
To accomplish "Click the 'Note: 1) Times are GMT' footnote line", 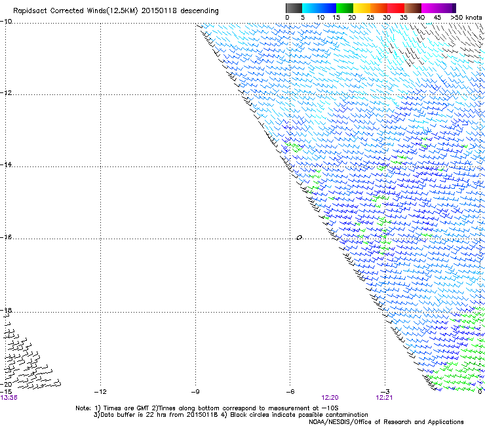I will coord(206,408).
